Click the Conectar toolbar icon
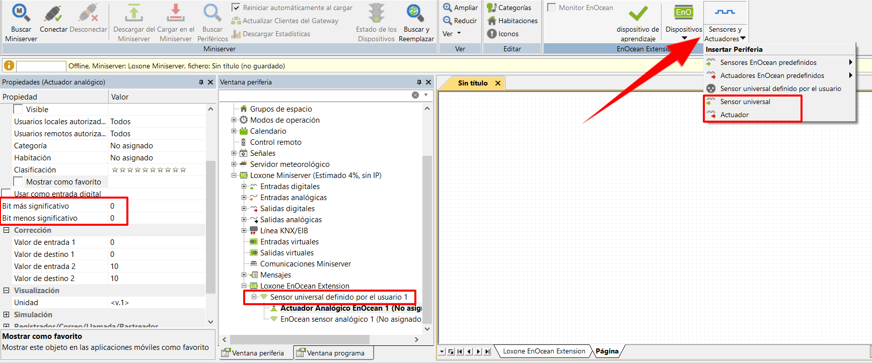The width and height of the screenshot is (872, 363). click(53, 14)
